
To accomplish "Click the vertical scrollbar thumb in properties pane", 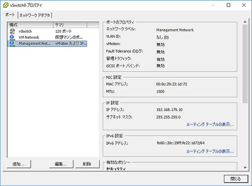I will pyautogui.click(x=245, y=64).
